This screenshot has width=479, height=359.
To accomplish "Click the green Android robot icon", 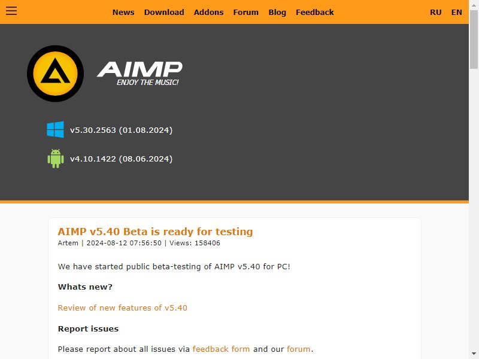I will pyautogui.click(x=56, y=159).
